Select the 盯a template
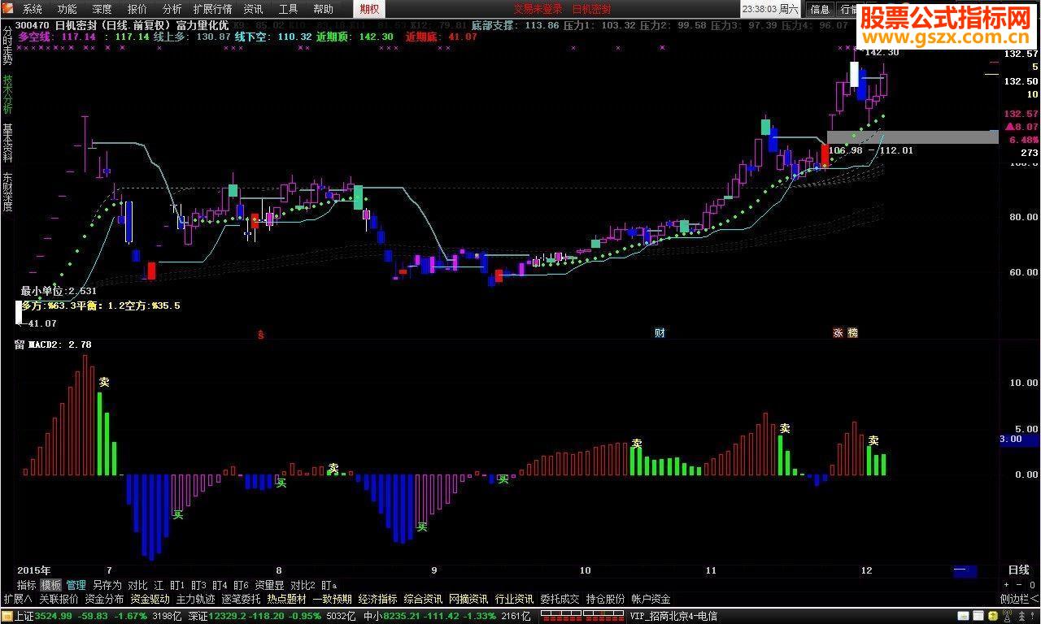Viewport: 1041px width, 624px height. [x=329, y=585]
